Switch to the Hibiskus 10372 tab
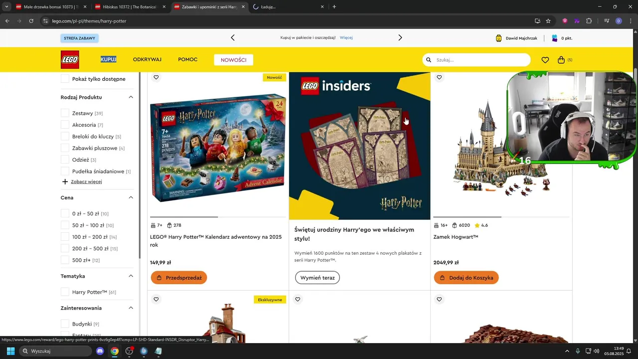Screen dimensions: 638x359 point(129,7)
